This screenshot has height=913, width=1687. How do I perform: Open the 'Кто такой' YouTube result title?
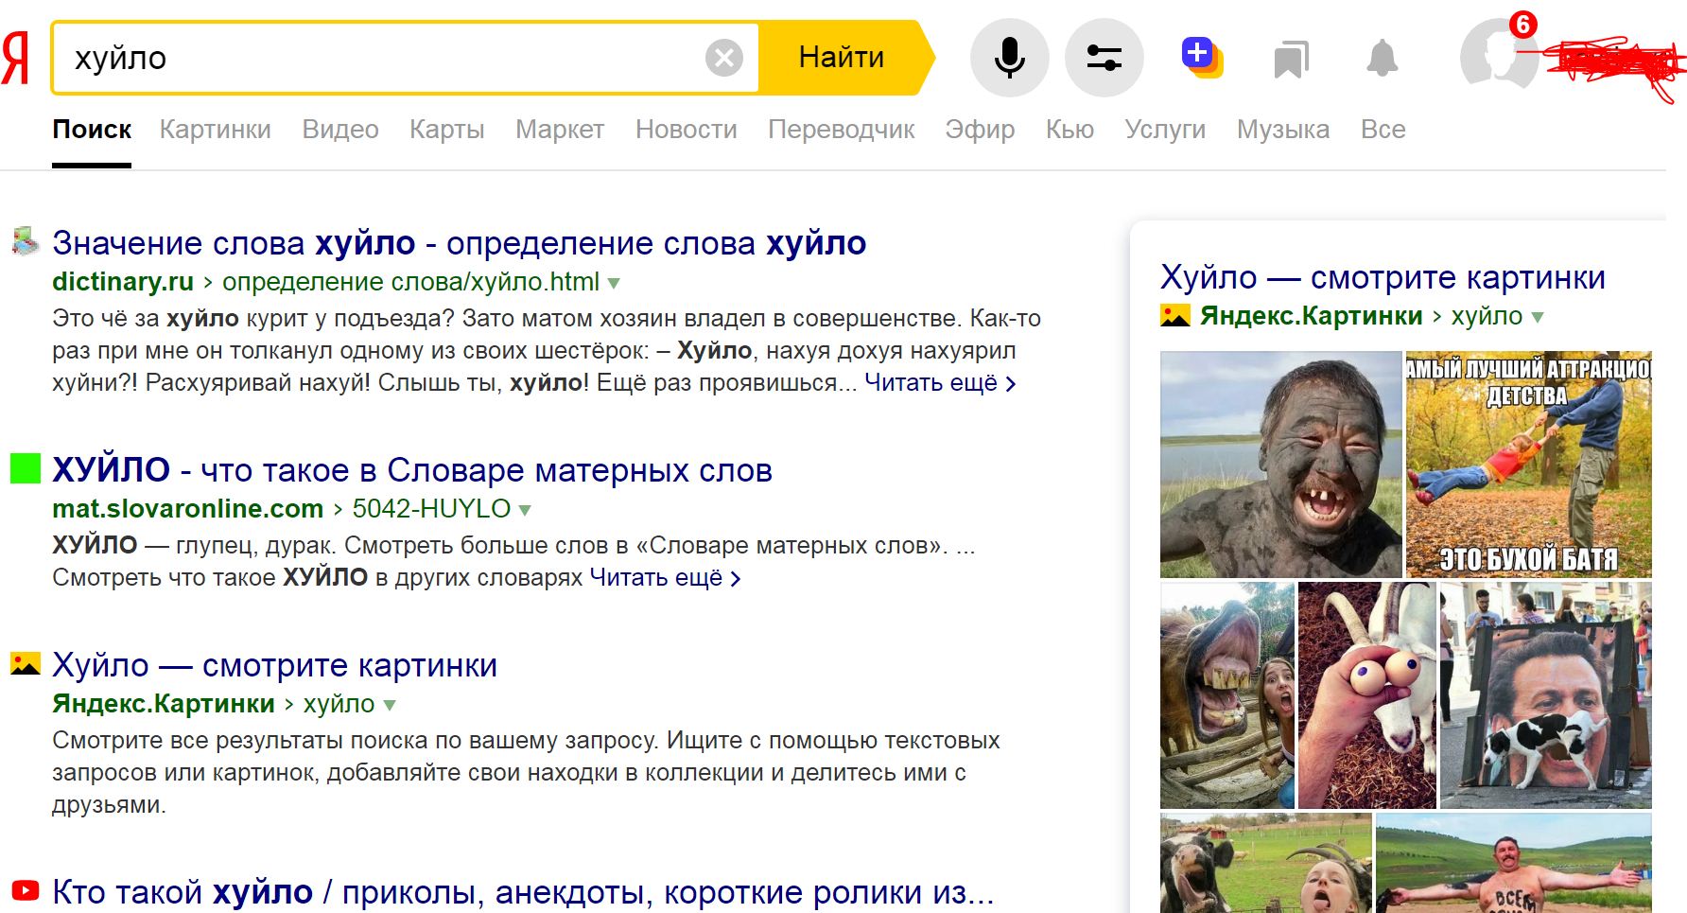[523, 892]
